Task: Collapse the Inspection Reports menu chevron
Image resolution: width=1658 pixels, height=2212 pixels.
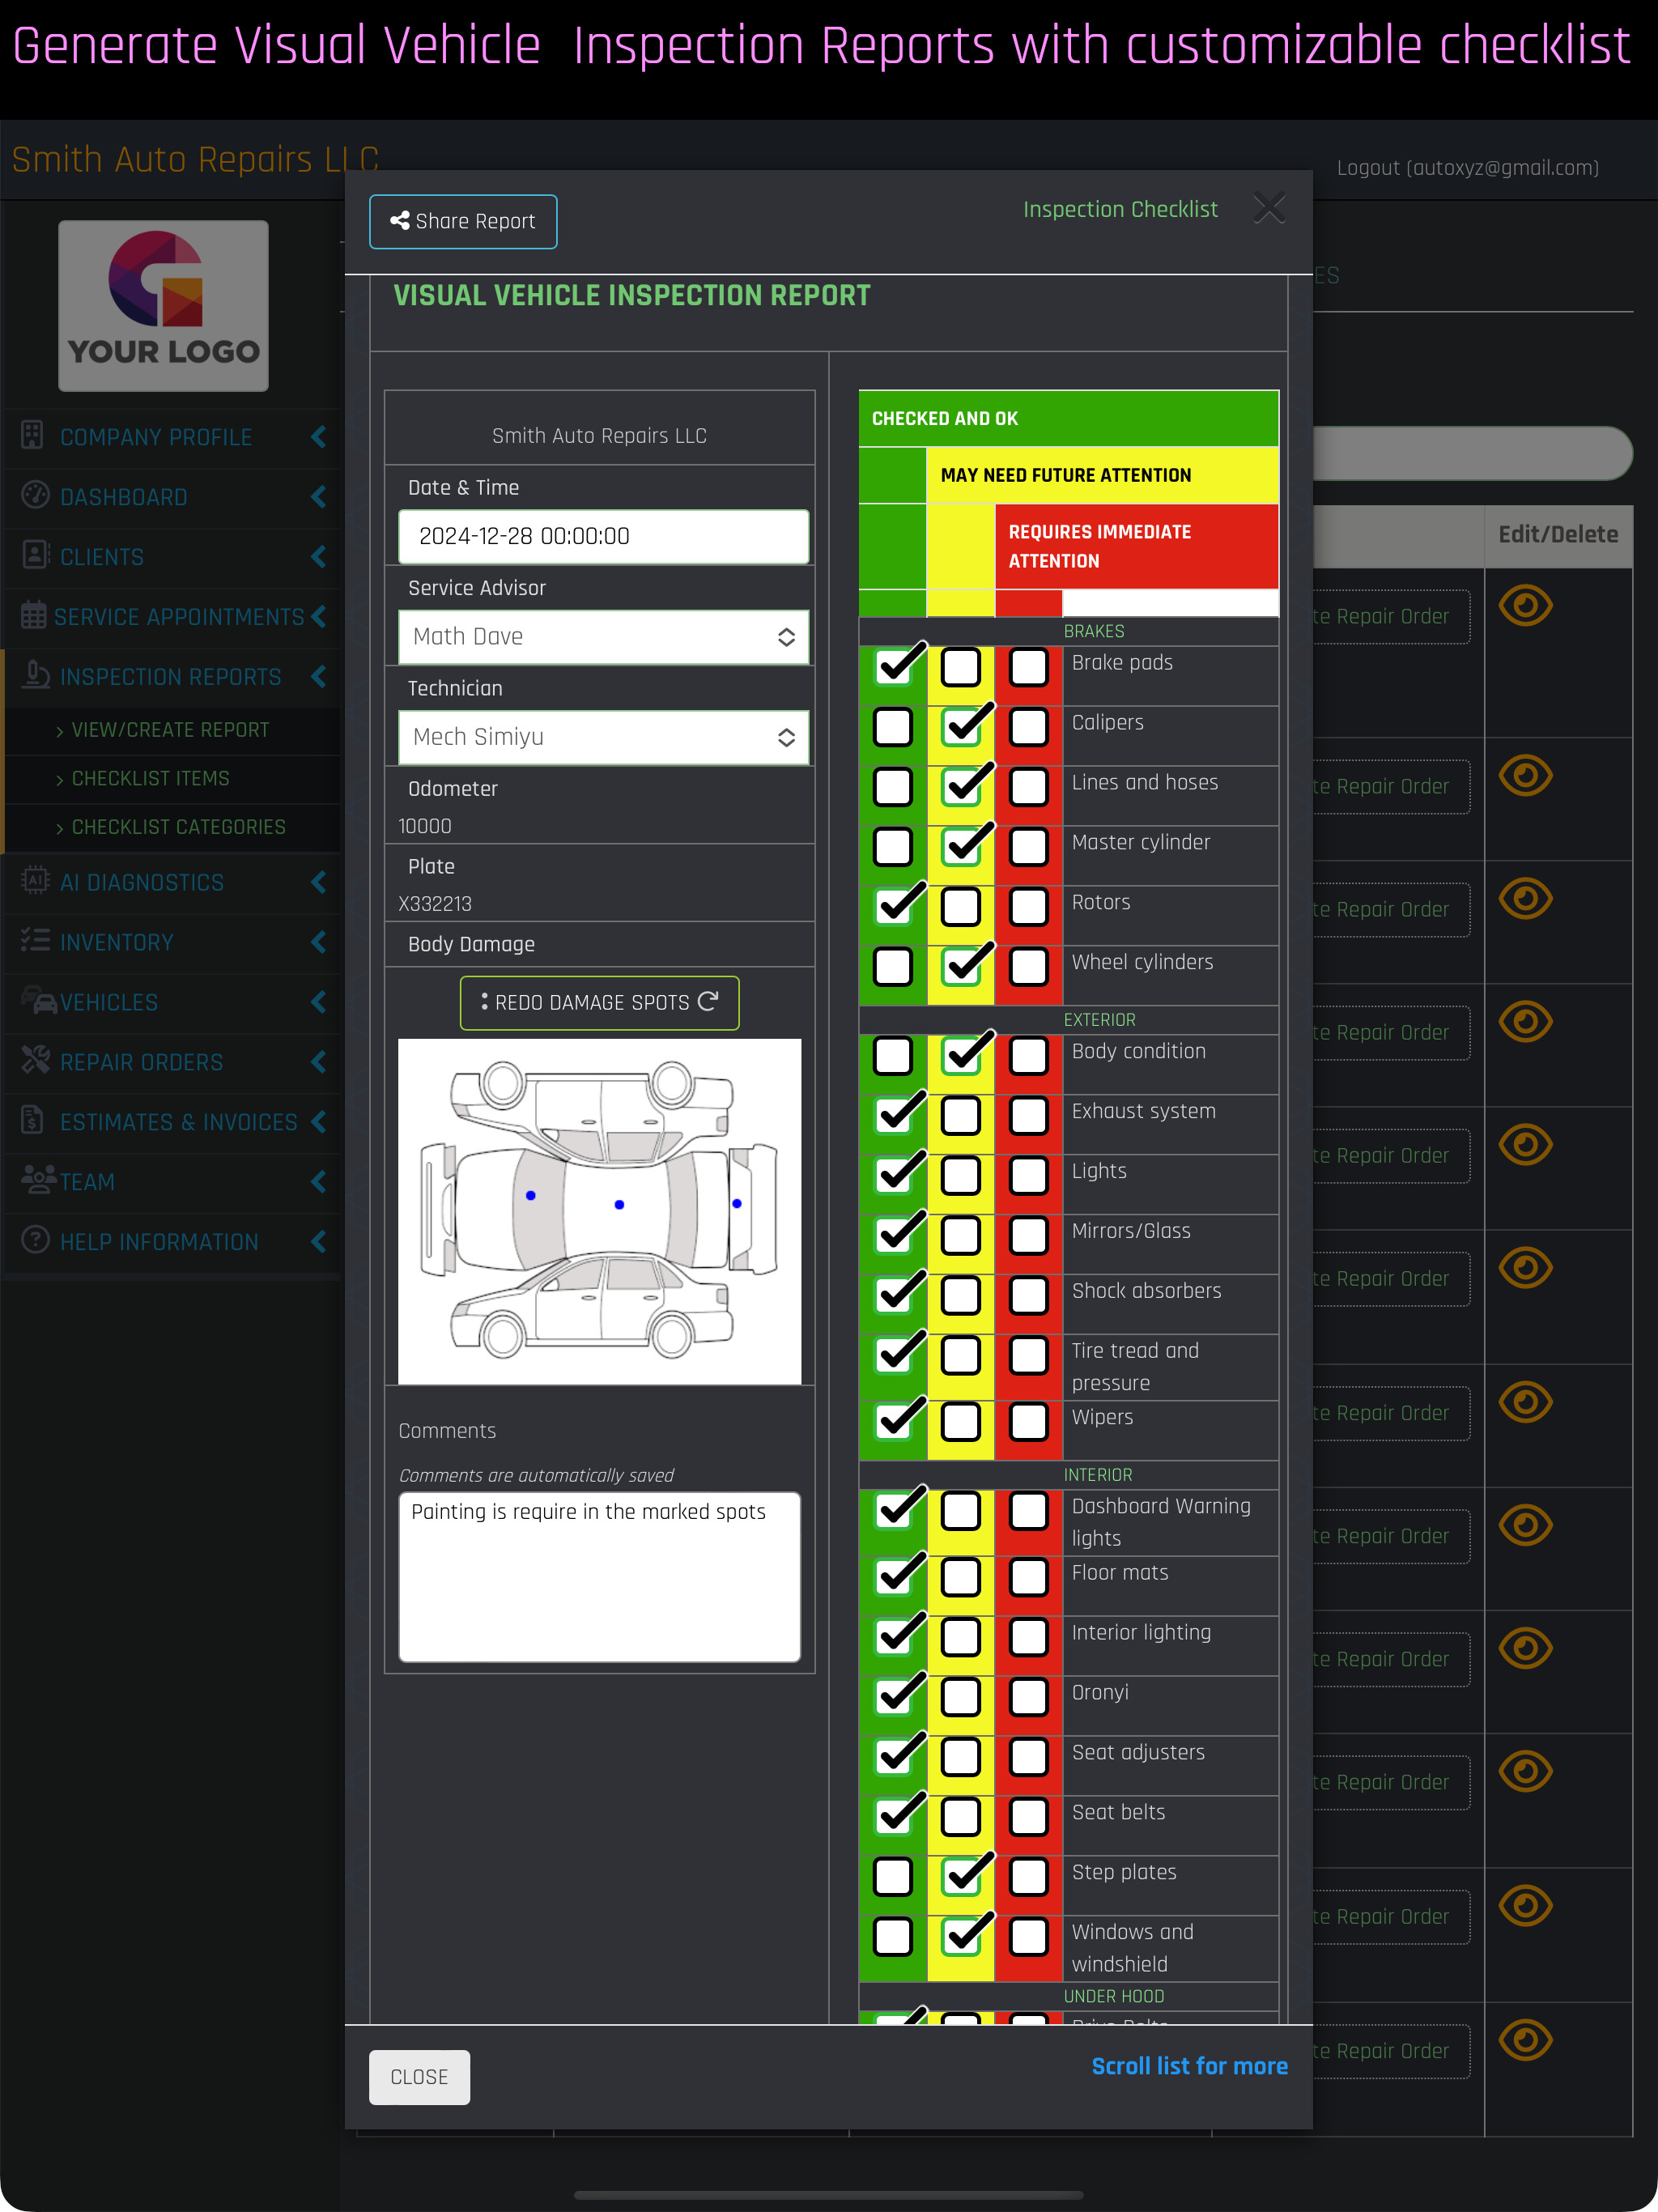Action: tap(319, 677)
